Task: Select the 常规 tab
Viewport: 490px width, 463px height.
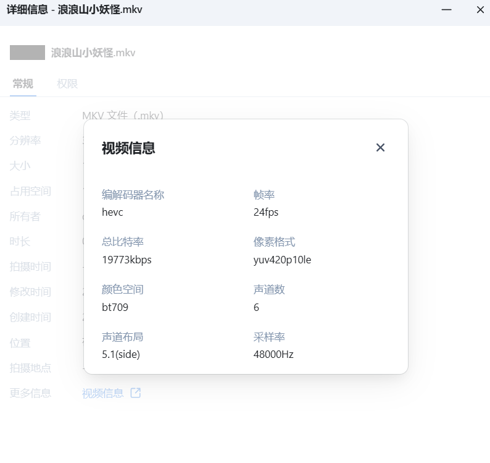Action: (x=23, y=83)
